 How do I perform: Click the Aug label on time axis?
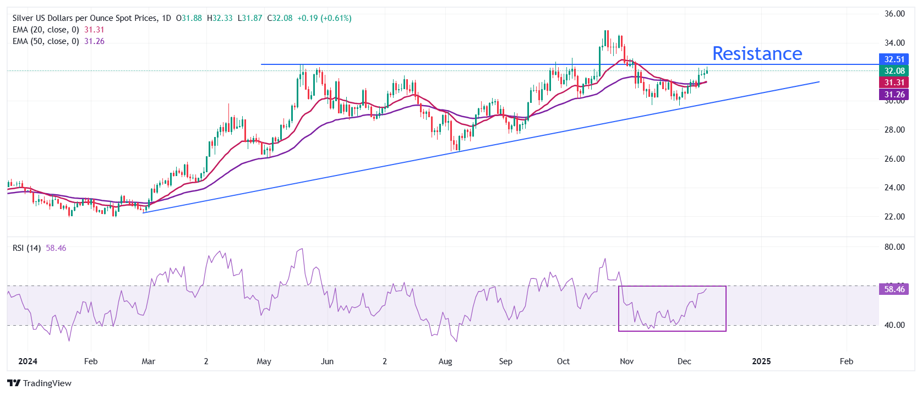445,361
